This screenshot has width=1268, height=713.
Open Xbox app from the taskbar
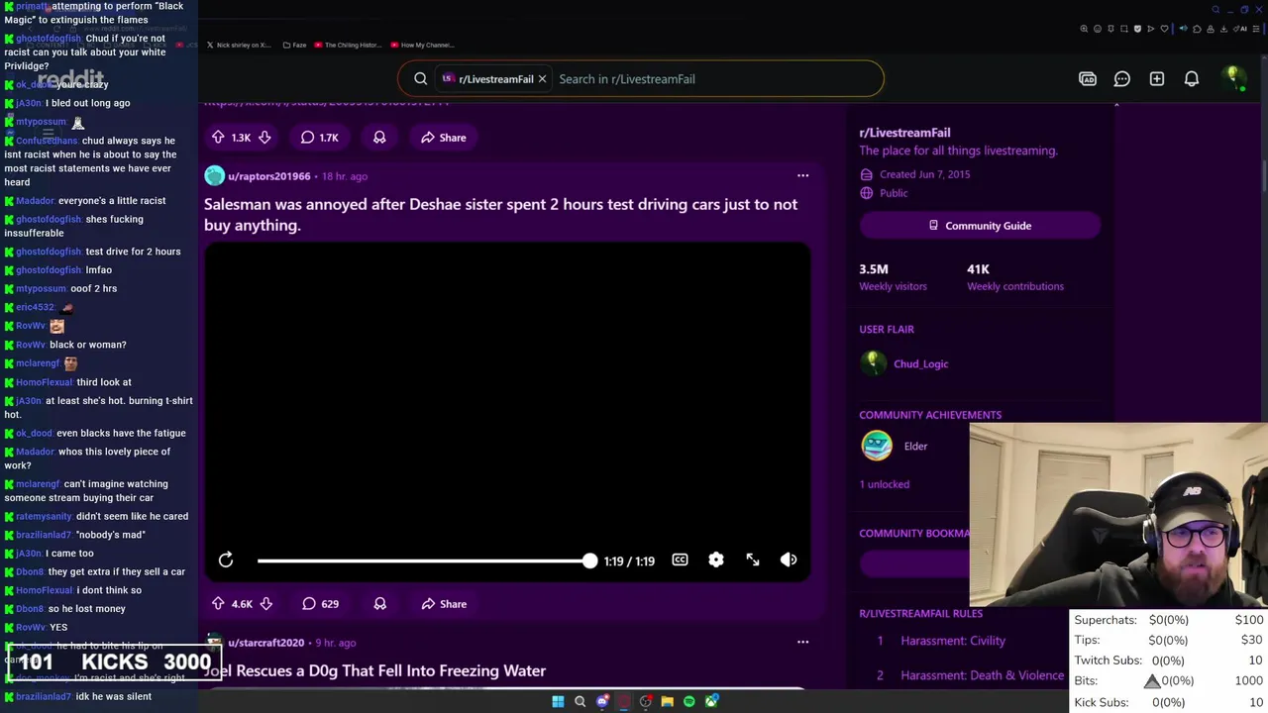[711, 701]
